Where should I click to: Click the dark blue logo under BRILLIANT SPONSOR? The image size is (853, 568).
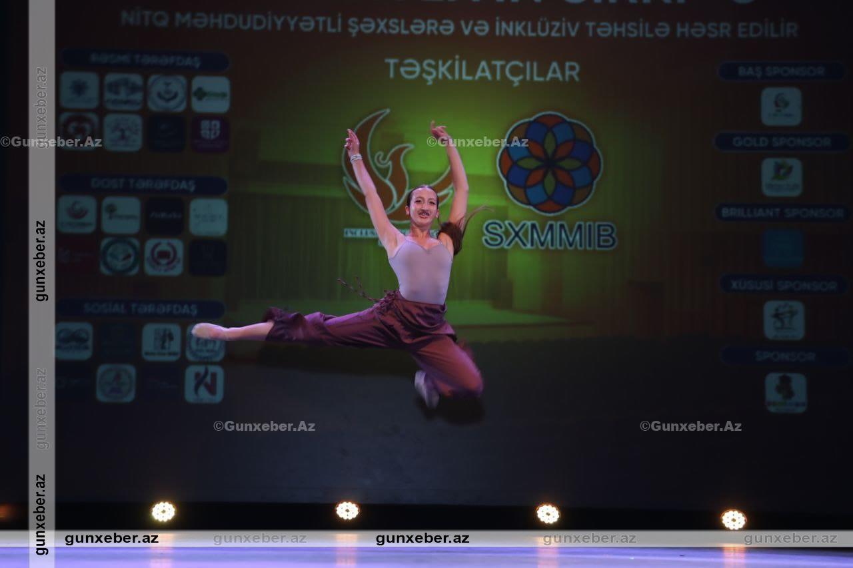783,248
